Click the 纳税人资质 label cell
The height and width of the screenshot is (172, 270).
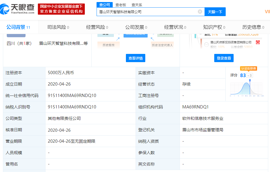coord(158,141)
